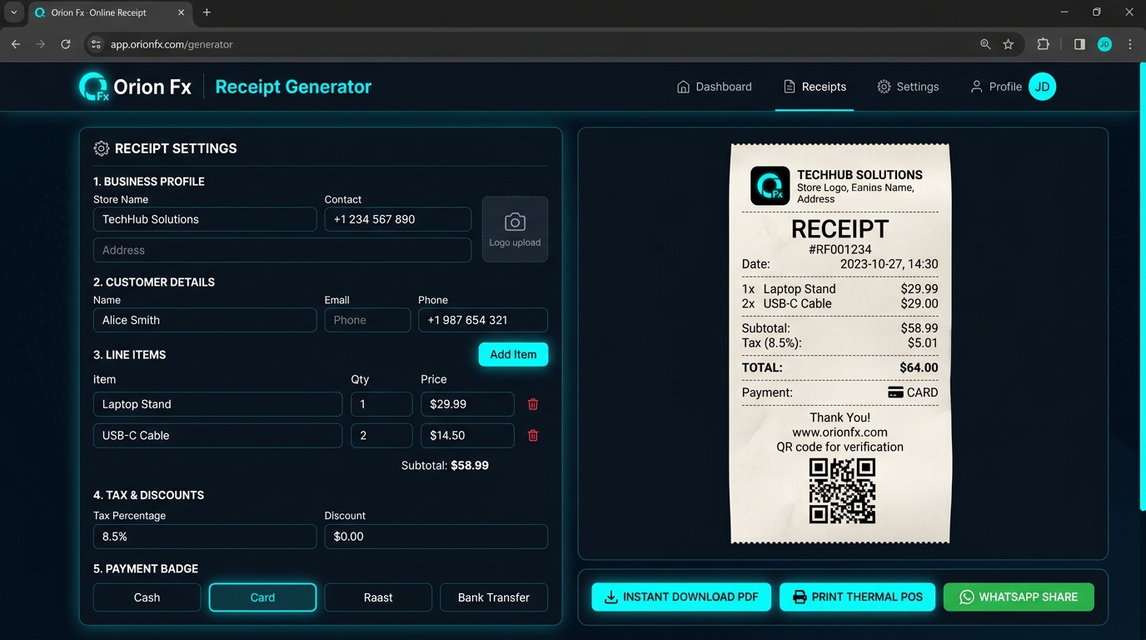Select Card payment badge
The width and height of the screenshot is (1146, 640).
[x=262, y=597]
